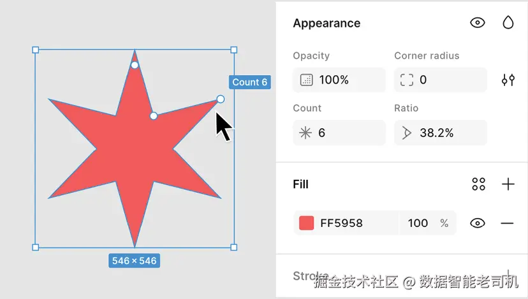Add a new fill with plus
528x299 pixels.
(508, 184)
